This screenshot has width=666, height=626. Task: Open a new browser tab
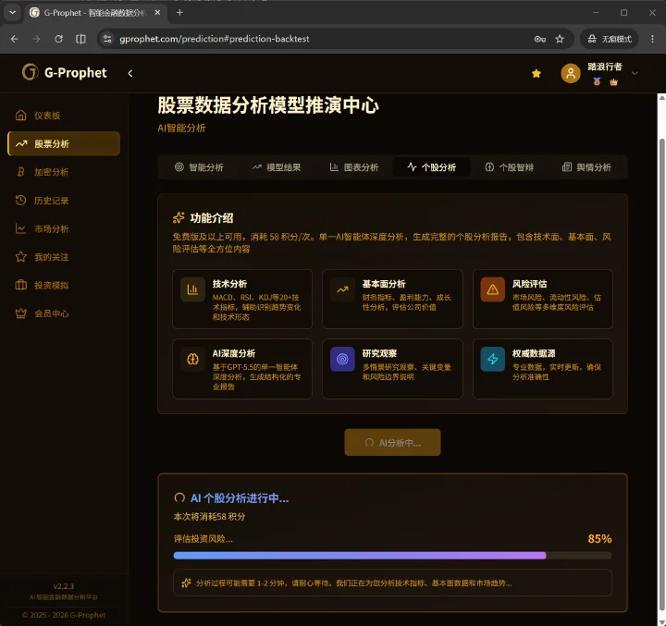179,12
